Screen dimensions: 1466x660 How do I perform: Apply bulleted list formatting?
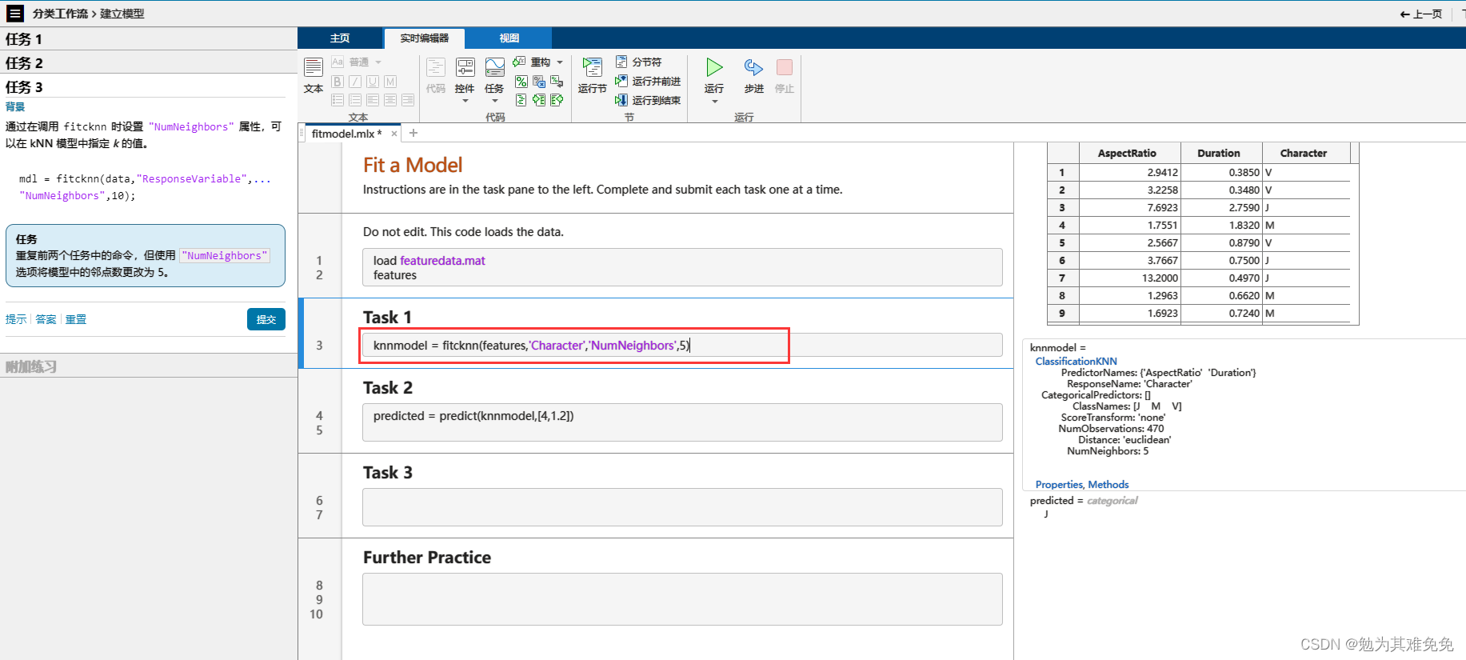pyautogui.click(x=338, y=100)
